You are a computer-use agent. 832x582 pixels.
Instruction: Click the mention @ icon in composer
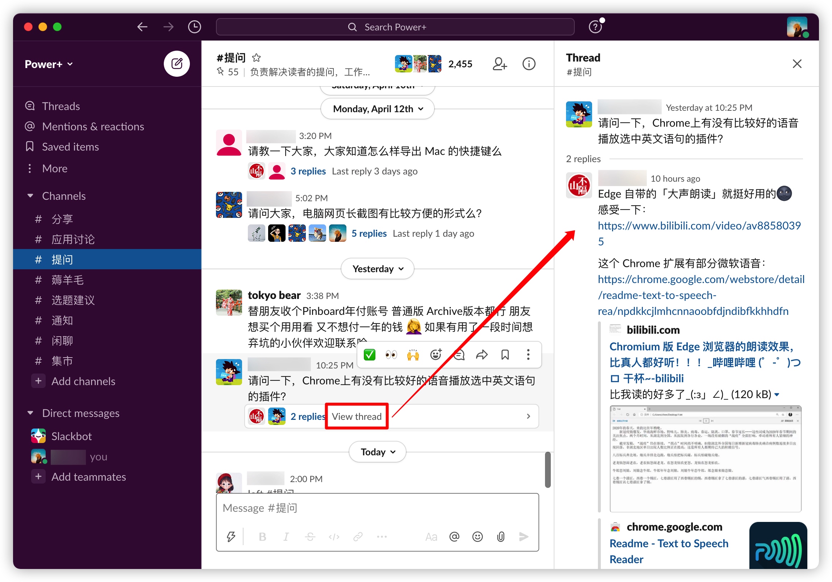[x=454, y=536]
